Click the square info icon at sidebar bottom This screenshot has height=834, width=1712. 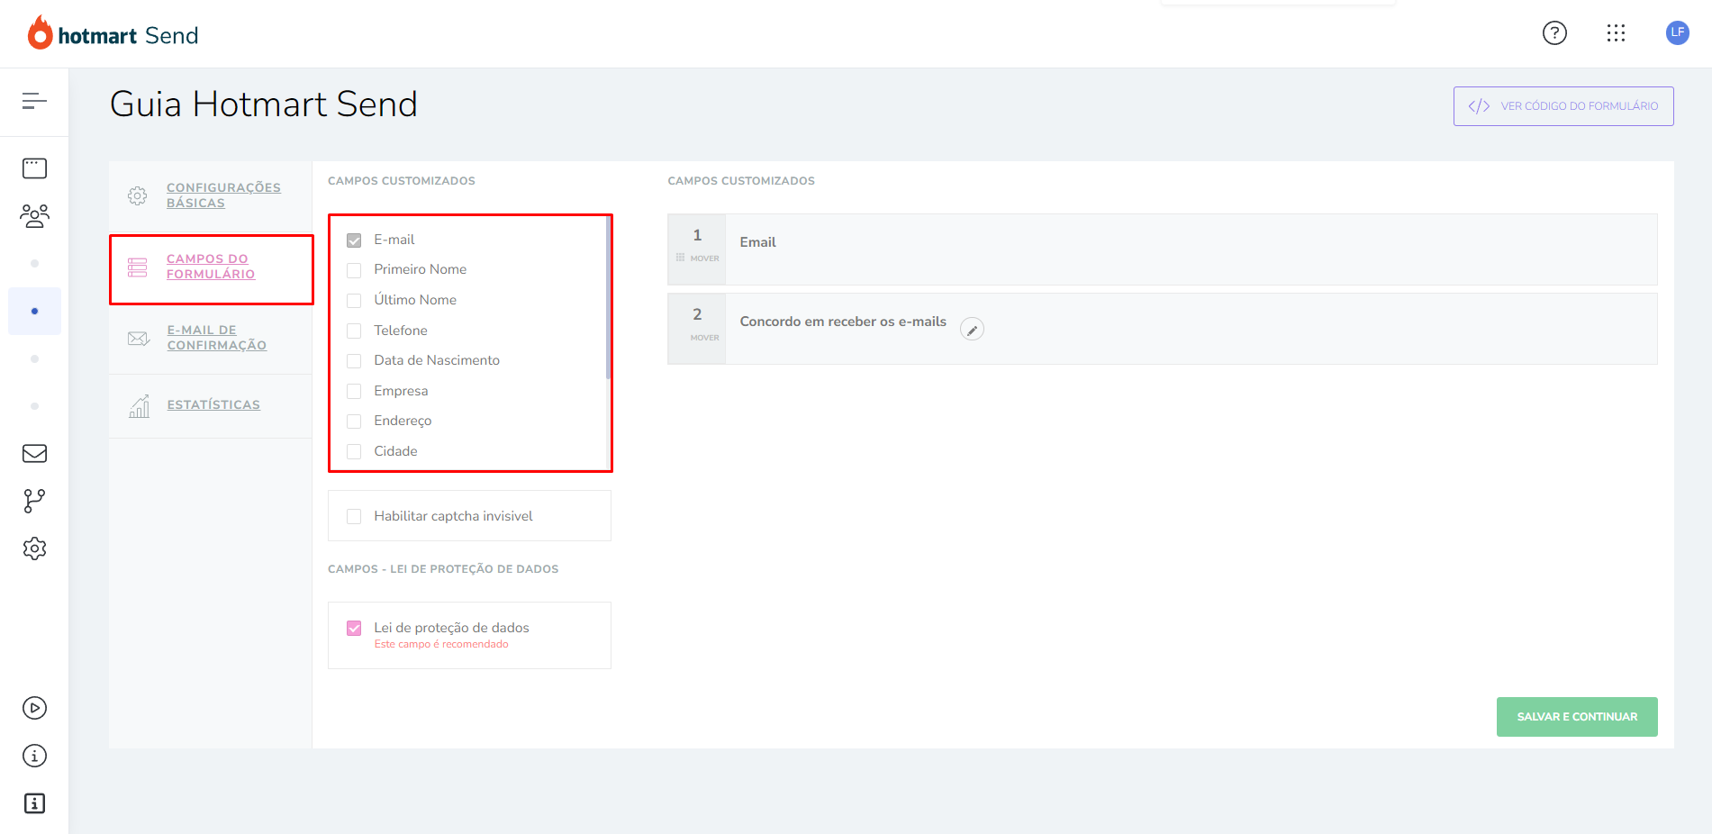pos(34,803)
